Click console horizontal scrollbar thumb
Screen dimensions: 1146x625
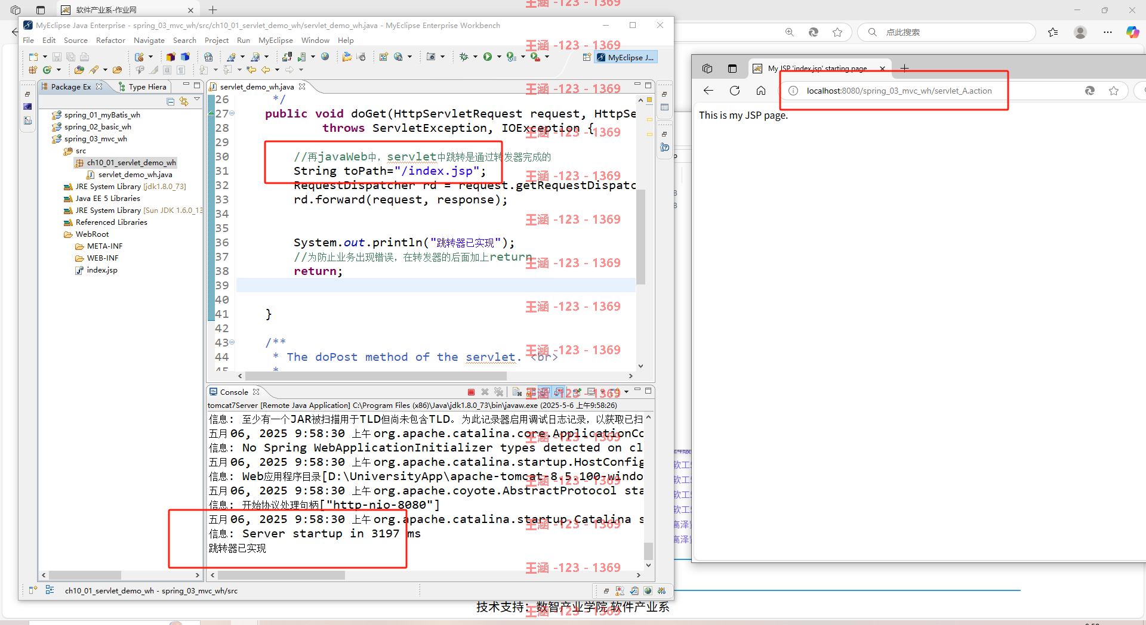[281, 575]
